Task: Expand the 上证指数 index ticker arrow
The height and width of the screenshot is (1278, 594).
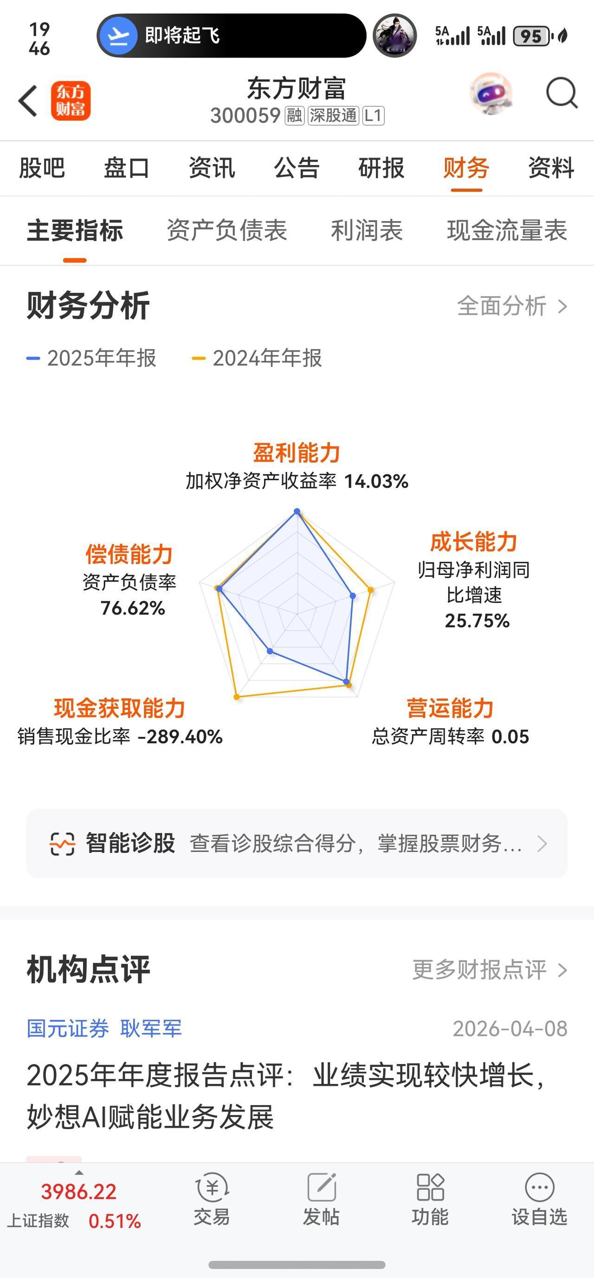Action: (79, 1173)
